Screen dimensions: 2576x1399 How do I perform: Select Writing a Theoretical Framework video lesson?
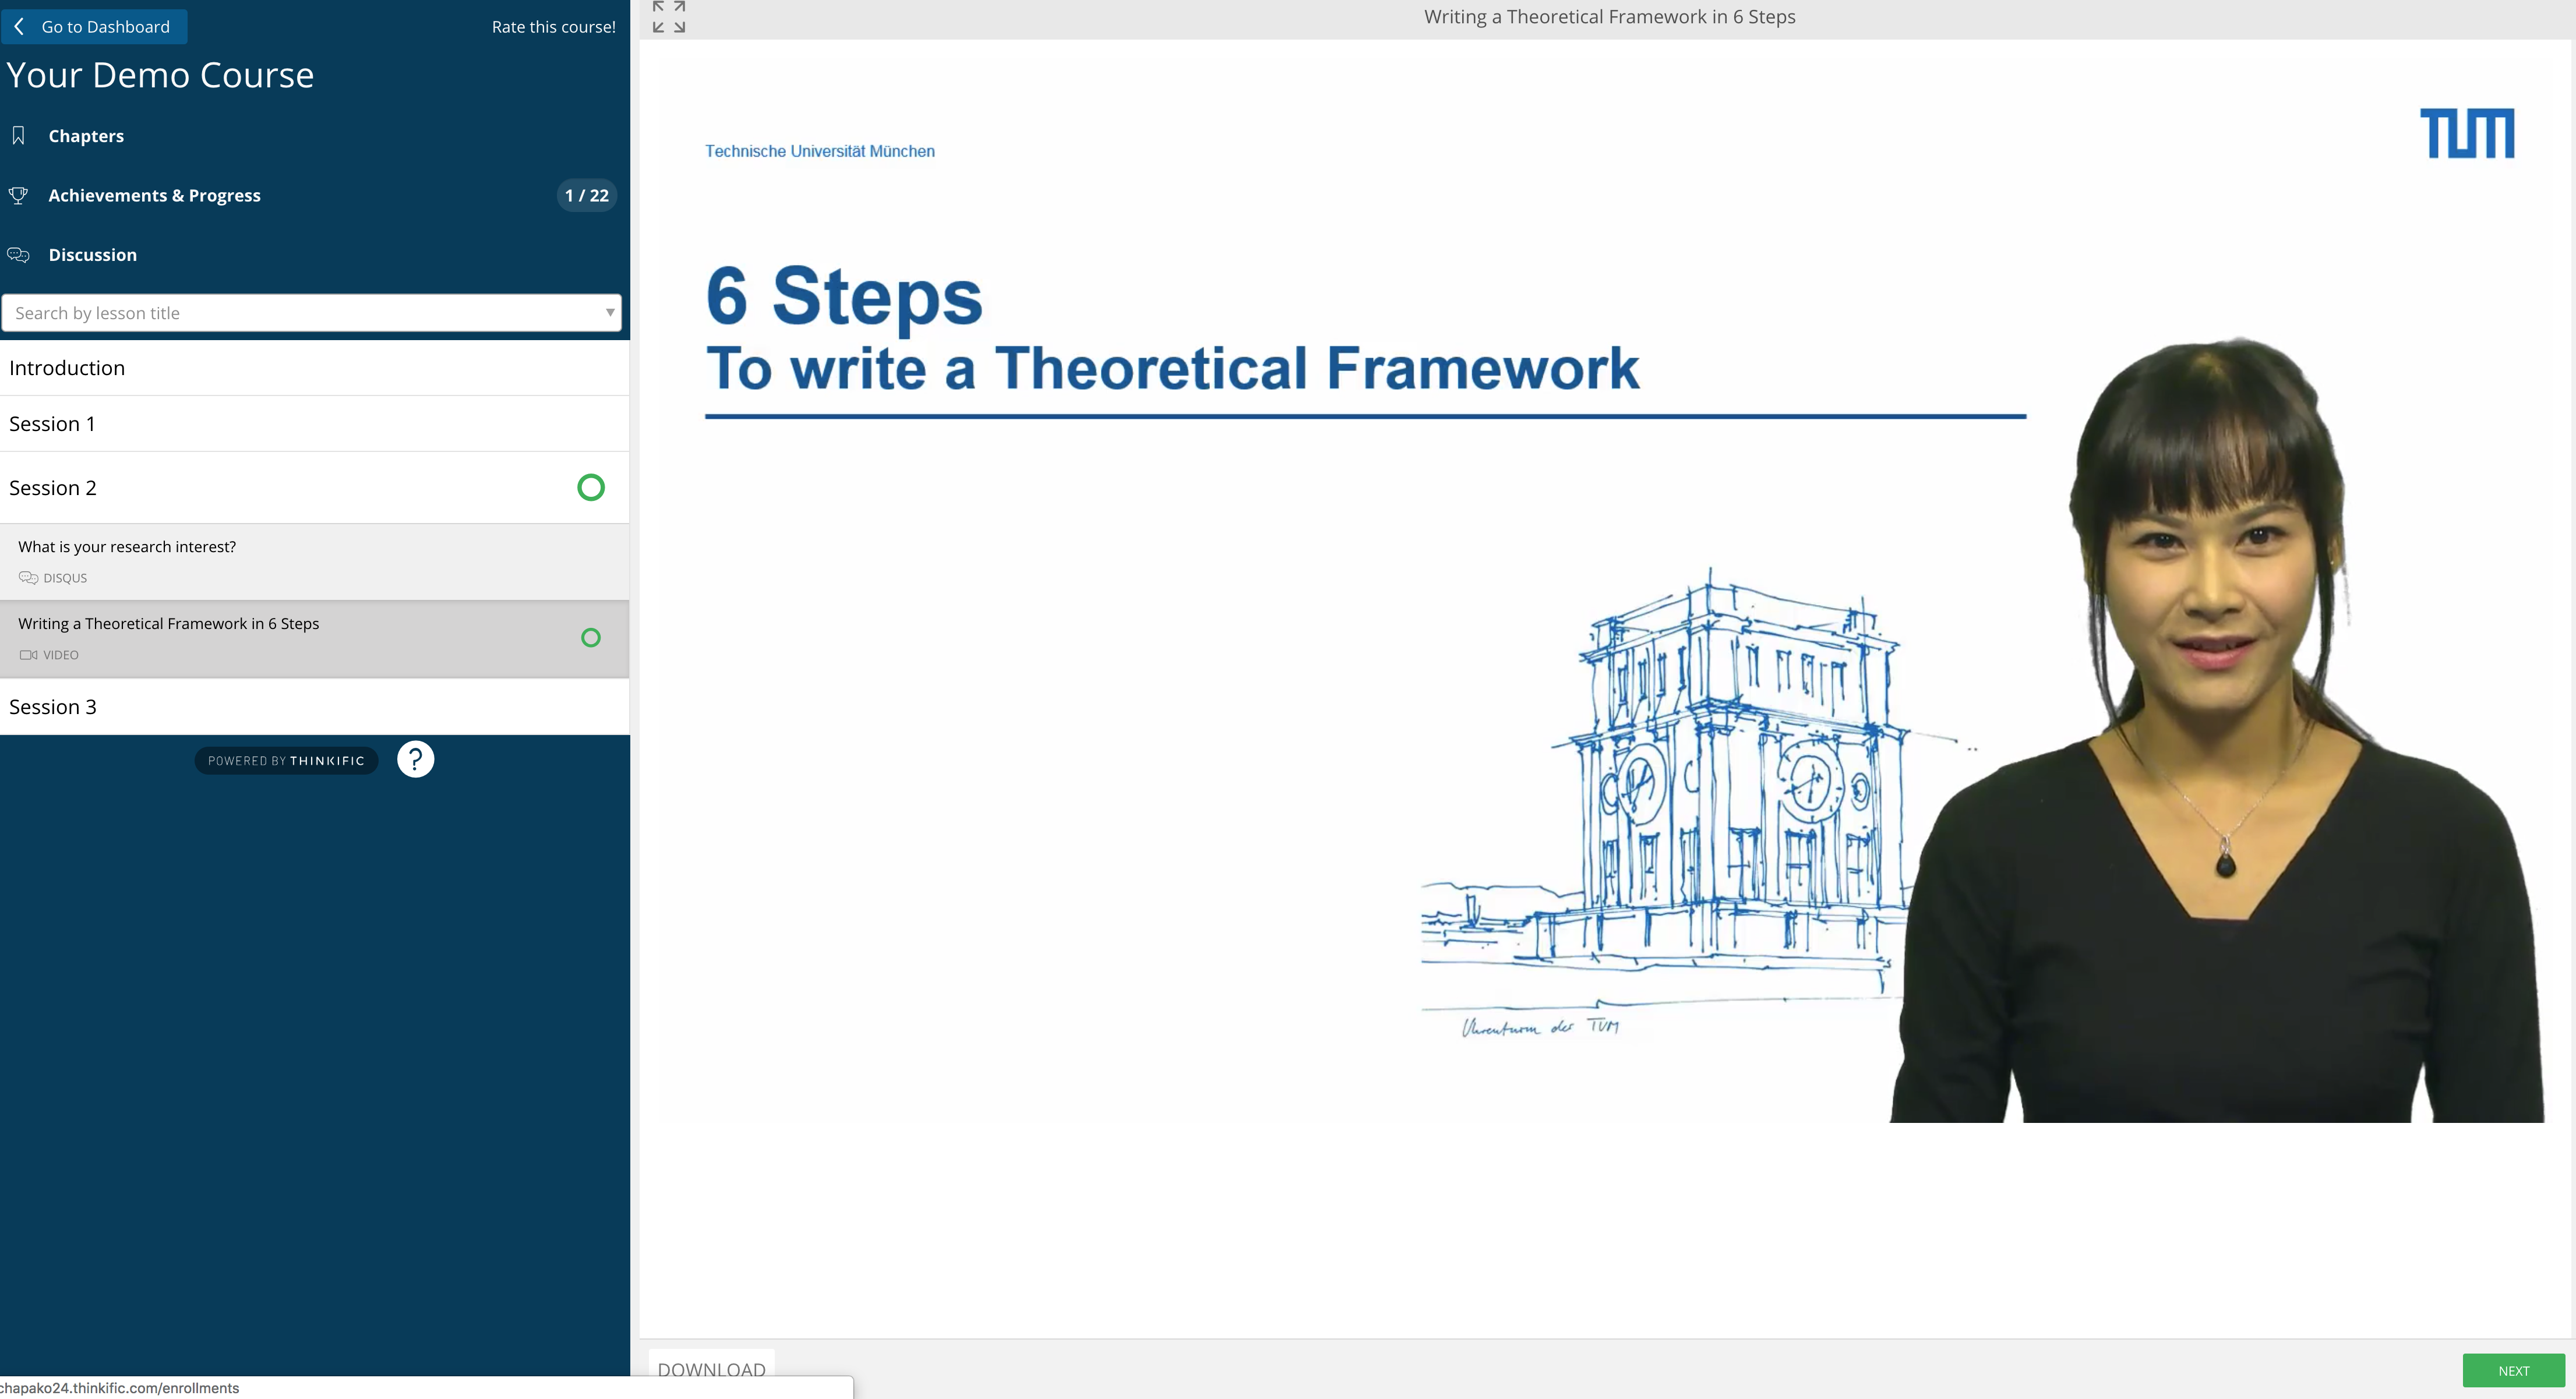tap(168, 624)
